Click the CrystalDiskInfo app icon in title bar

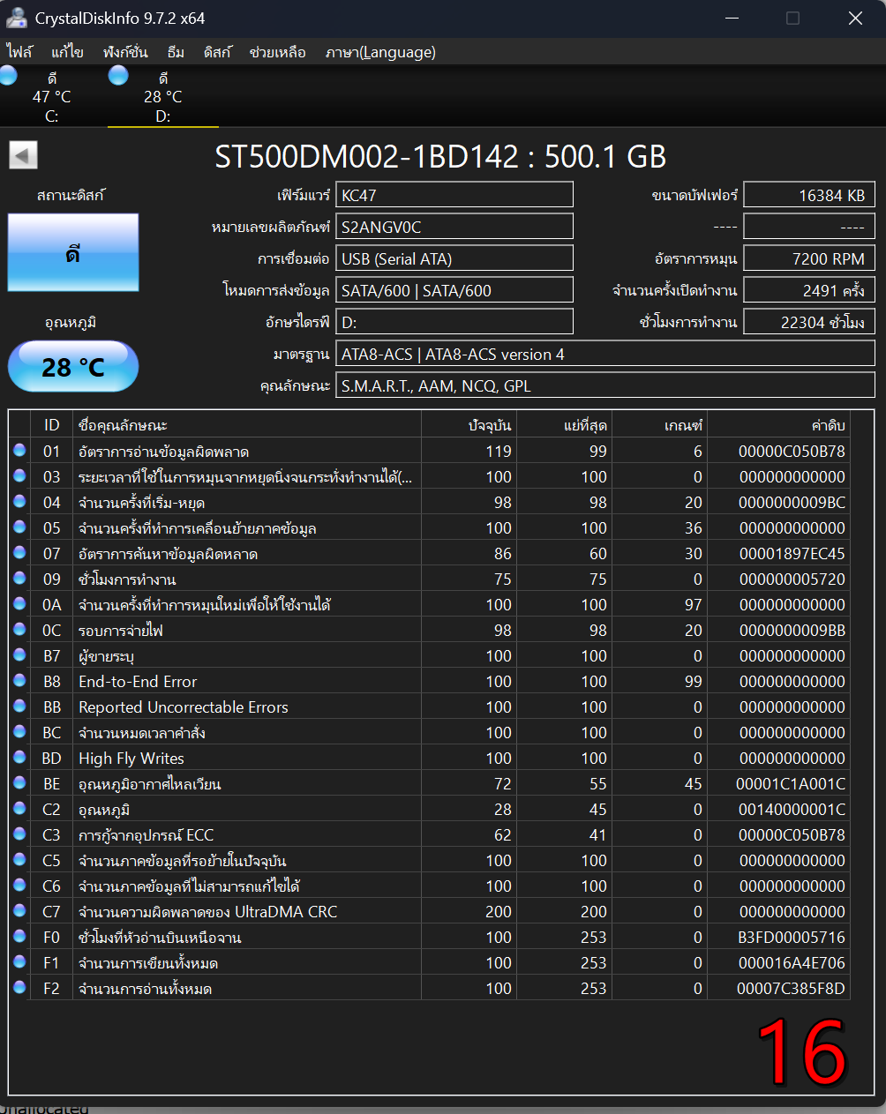point(16,19)
